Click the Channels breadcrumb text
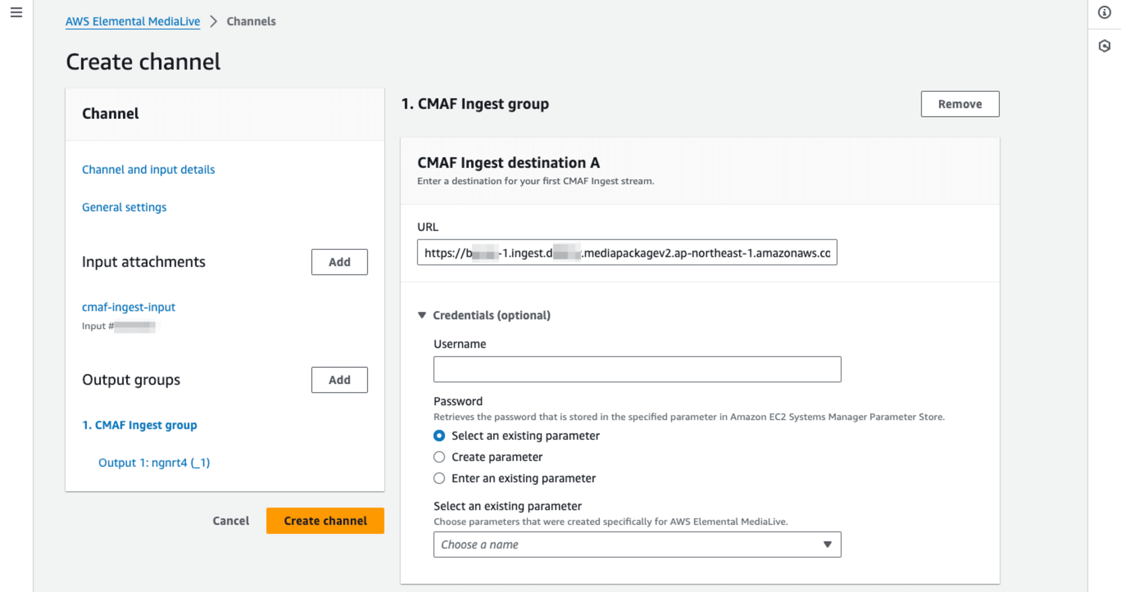The width and height of the screenshot is (1121, 592). (251, 21)
